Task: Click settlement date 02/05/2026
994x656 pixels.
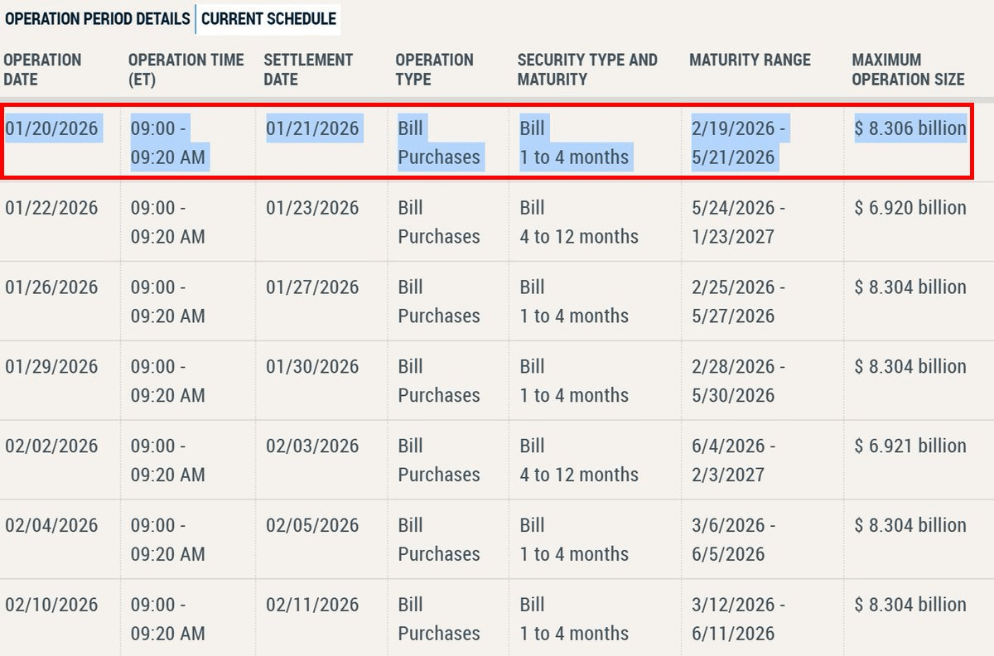Action: 312,526
